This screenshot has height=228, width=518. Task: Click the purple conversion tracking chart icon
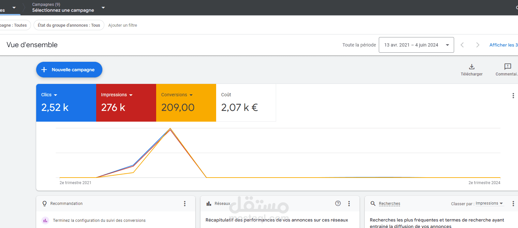click(45, 221)
